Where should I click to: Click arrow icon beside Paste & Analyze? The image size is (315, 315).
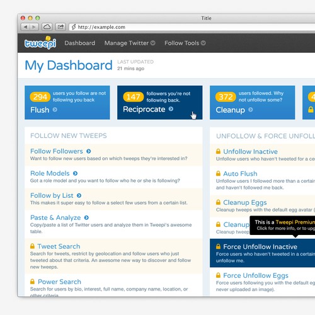pyautogui.click(x=86, y=217)
